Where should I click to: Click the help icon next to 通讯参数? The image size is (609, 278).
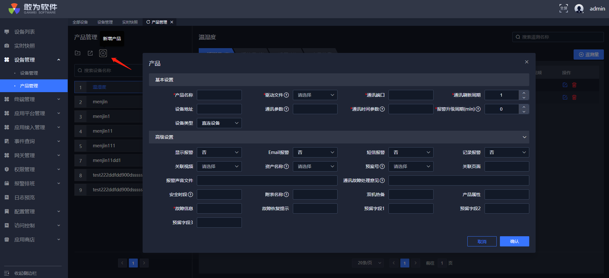[286, 109]
